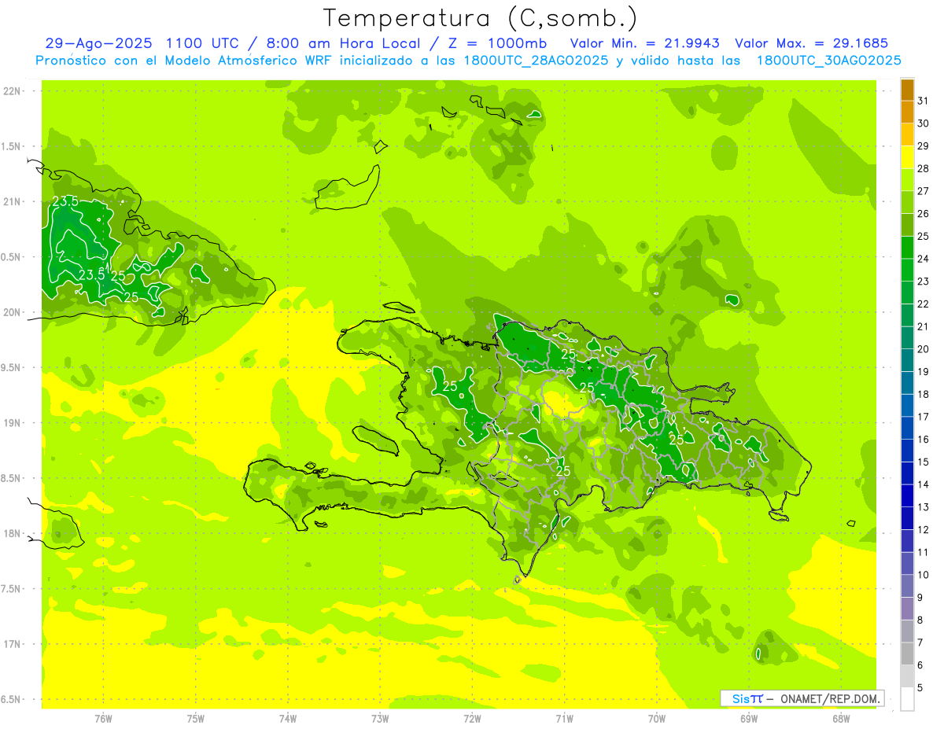The height and width of the screenshot is (729, 944).
Task: Click the blue legend swatch between 13 and 14
Action: [x=908, y=496]
